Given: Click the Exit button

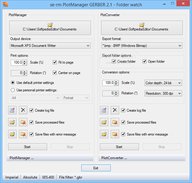Looking at the screenshot, I should [x=96, y=168].
